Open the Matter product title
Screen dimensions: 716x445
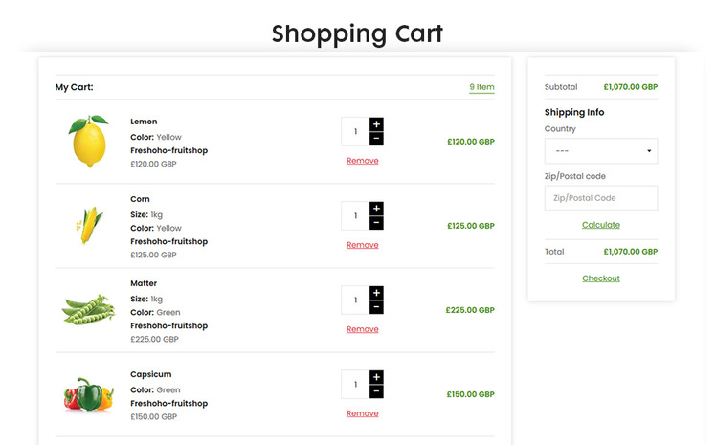tap(144, 283)
